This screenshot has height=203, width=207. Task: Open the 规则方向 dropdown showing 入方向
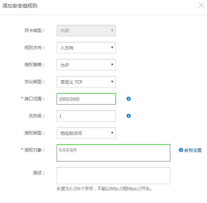[86, 48]
